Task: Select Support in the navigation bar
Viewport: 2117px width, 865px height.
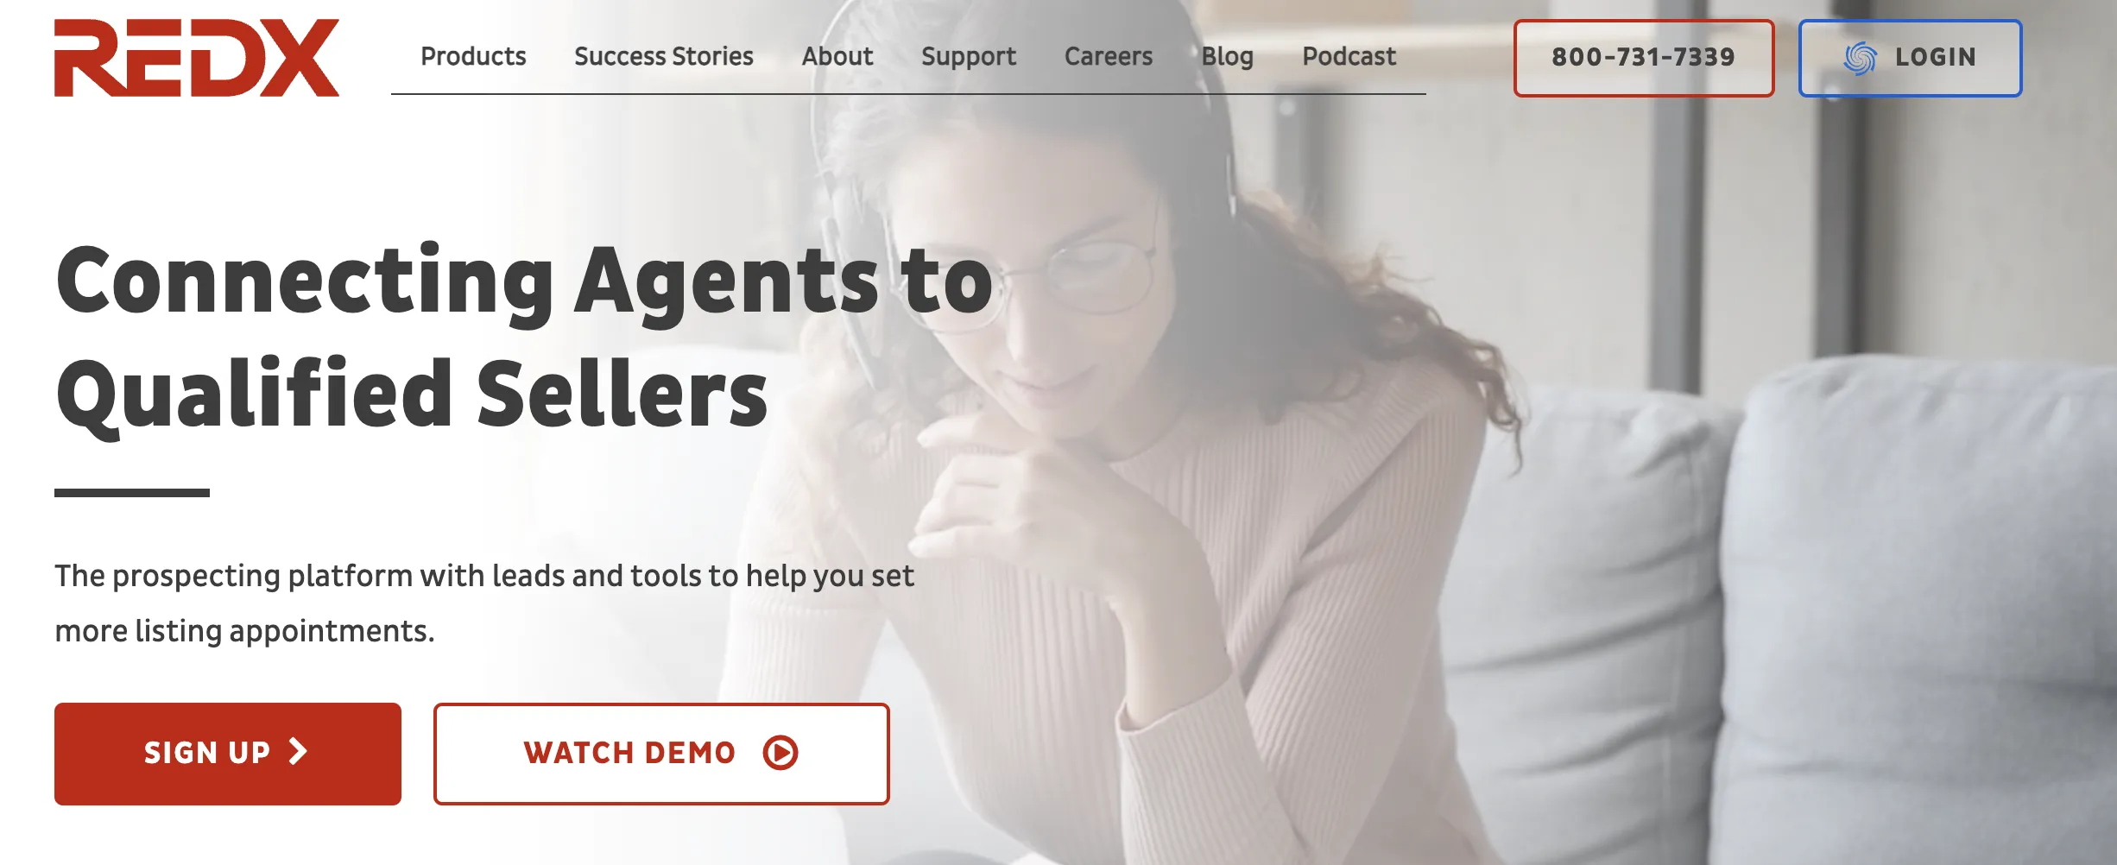Action: [969, 56]
